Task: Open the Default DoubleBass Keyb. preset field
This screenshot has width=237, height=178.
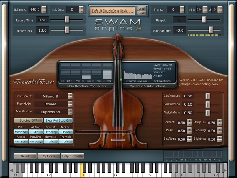Action: [x=113, y=11]
